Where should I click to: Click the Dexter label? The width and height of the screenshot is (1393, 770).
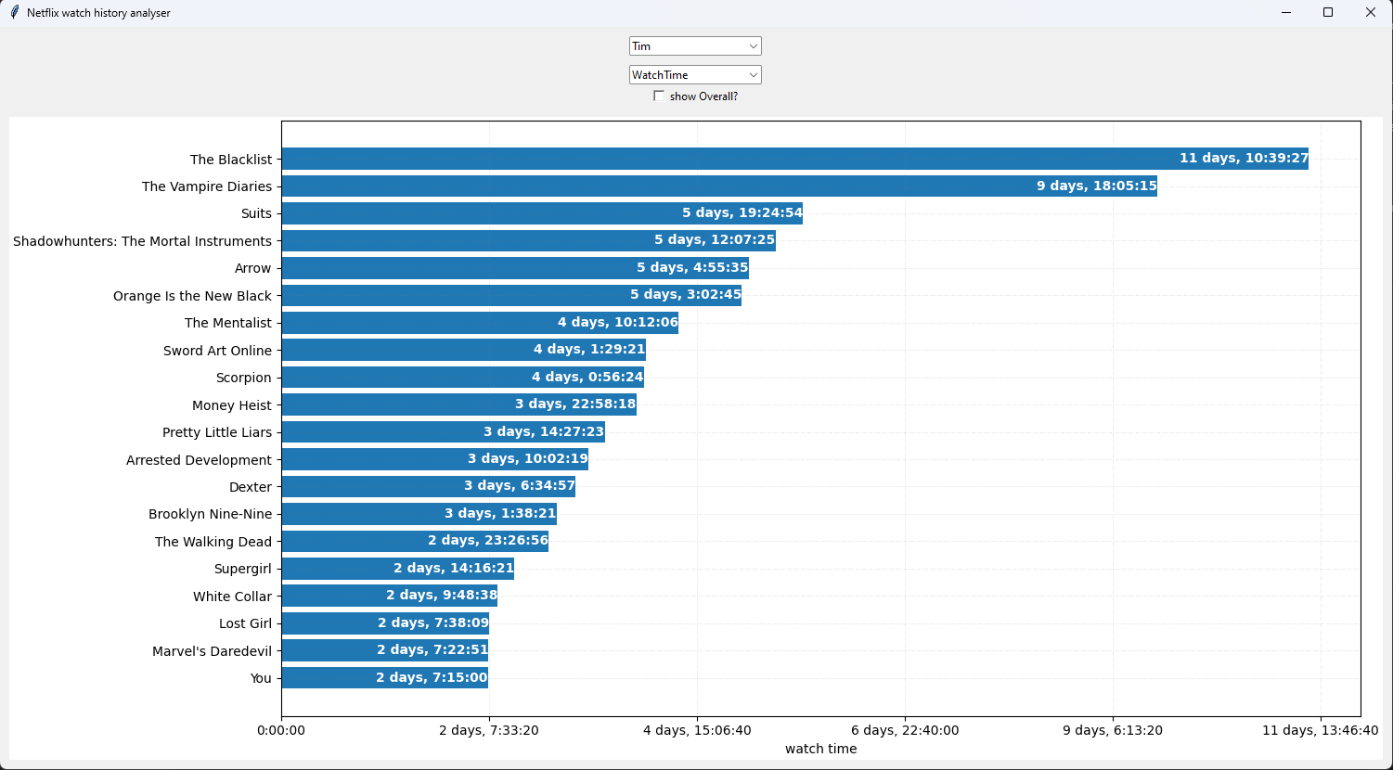point(251,487)
